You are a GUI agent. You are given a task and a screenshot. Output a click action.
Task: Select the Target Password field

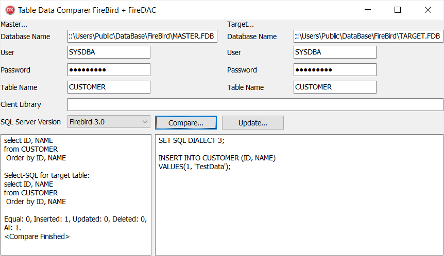pyautogui.click(x=335, y=69)
